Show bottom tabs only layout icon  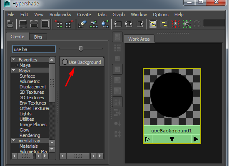(x=34, y=24)
